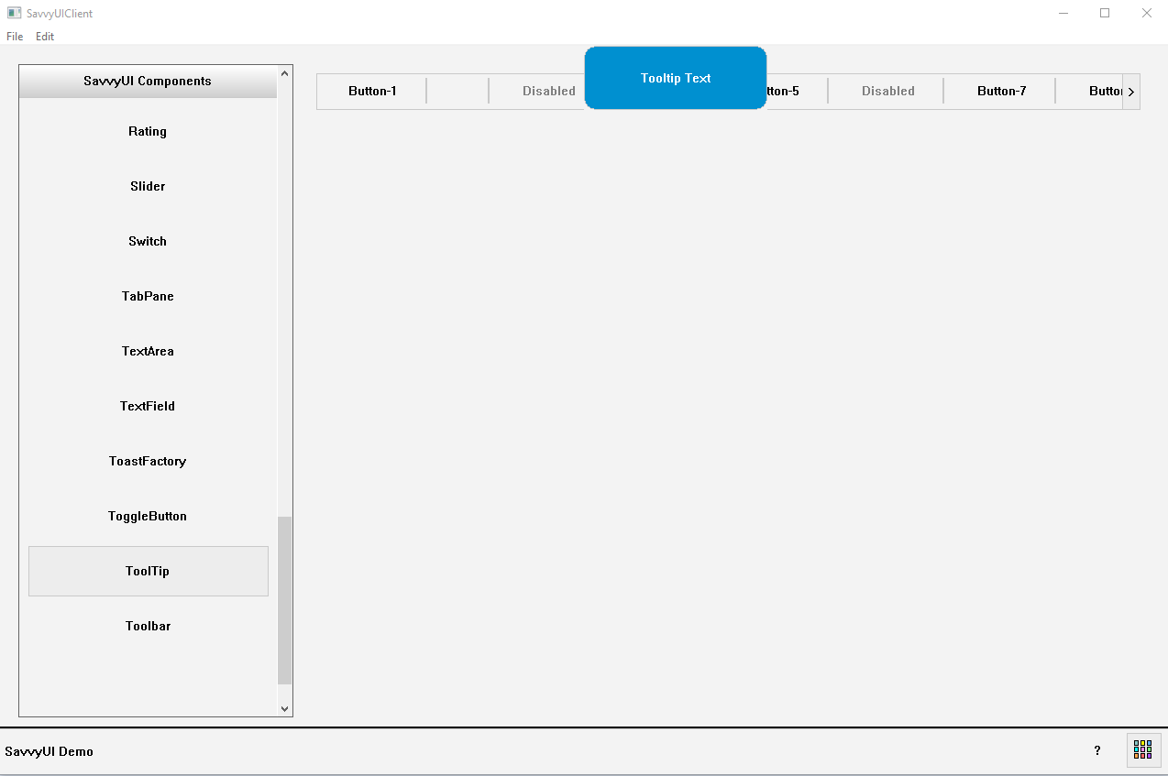This screenshot has height=776, width=1168.
Task: Click the sidebar scroll up arrow
Action: 284,73
